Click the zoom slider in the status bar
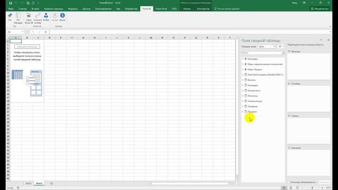 click(x=312, y=188)
